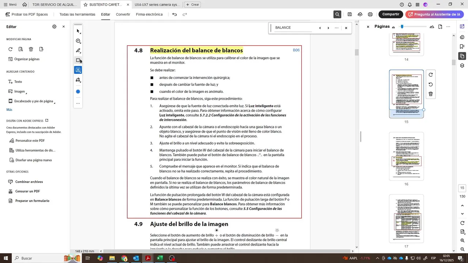Image resolution: width=468 pixels, height=263 pixels.
Task: Open Editar panel settings gear
Action: 54,27
